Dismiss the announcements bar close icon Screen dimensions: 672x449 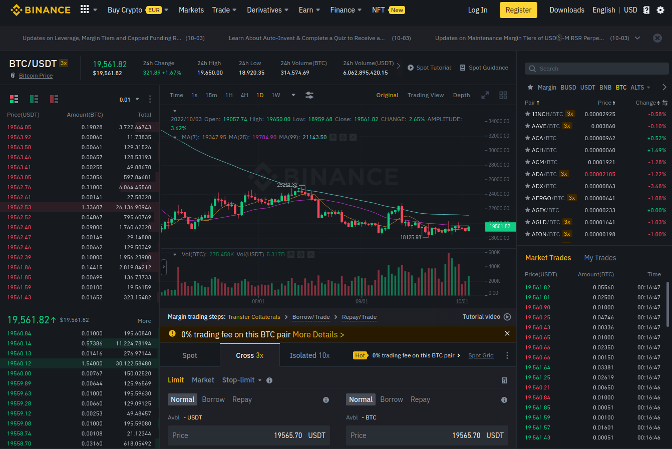(x=657, y=38)
